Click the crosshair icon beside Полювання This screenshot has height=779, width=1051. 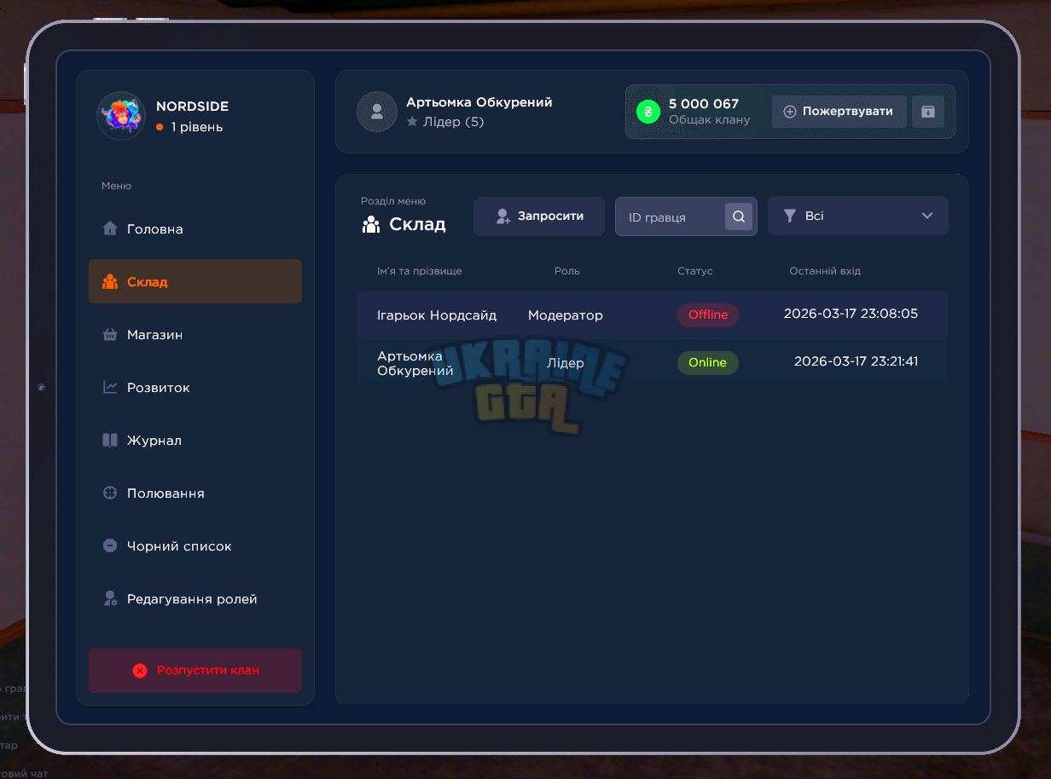tap(110, 493)
